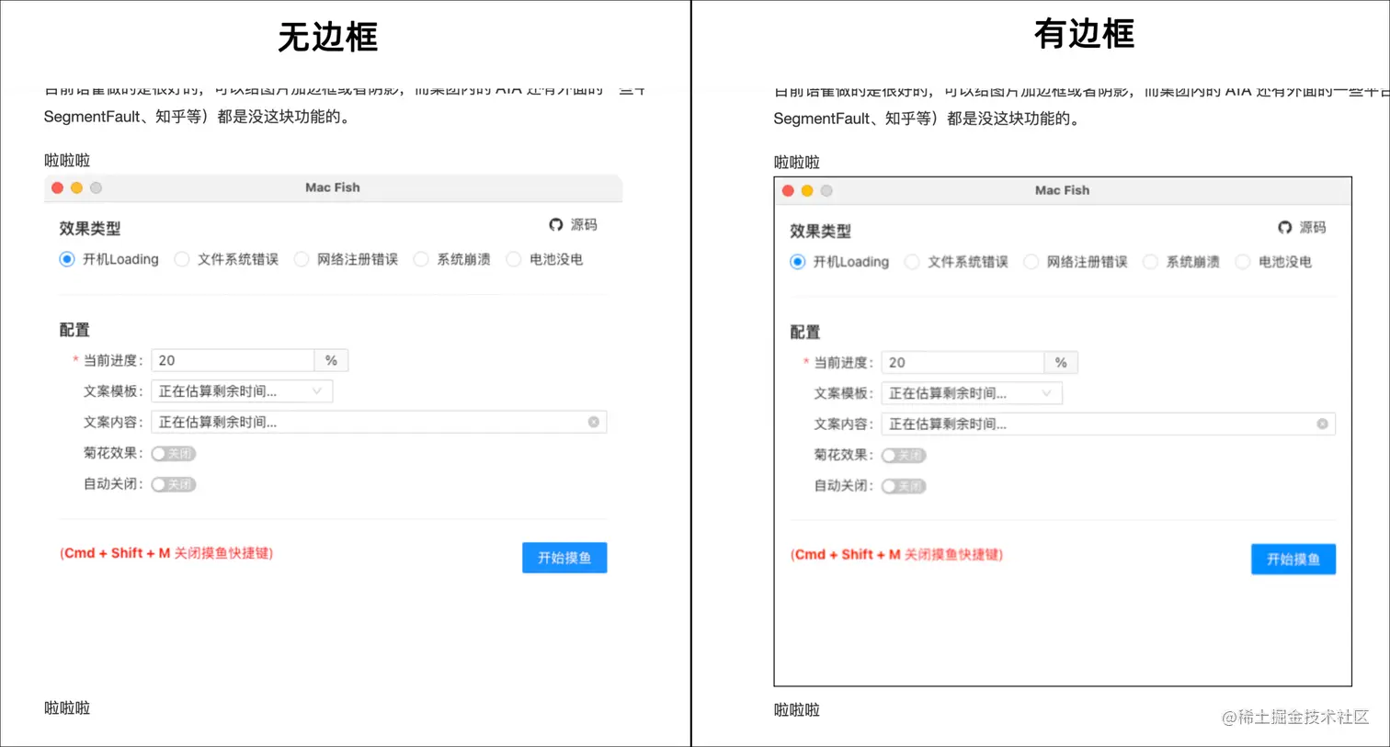The width and height of the screenshot is (1390, 747).
Task: Open the GitHub 源码 icon in left panel
Action: pyautogui.click(x=556, y=225)
